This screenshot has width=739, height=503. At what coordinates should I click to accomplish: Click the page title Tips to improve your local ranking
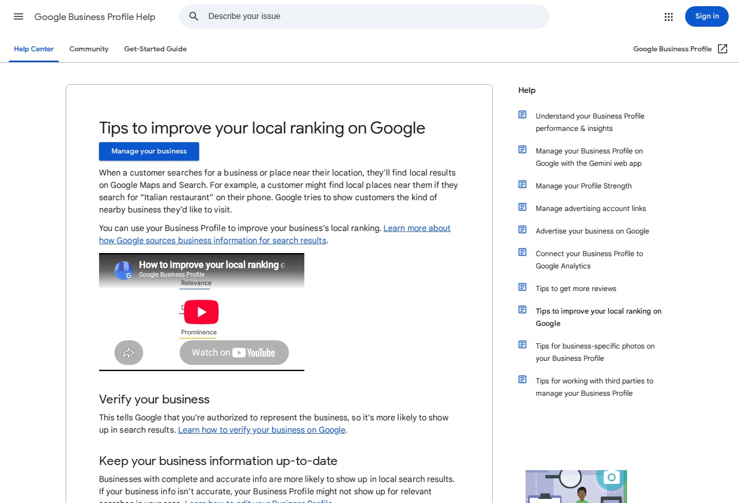click(262, 128)
